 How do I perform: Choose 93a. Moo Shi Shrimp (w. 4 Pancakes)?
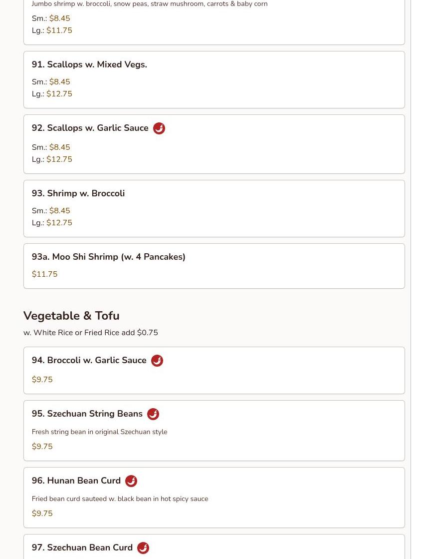pos(109,257)
